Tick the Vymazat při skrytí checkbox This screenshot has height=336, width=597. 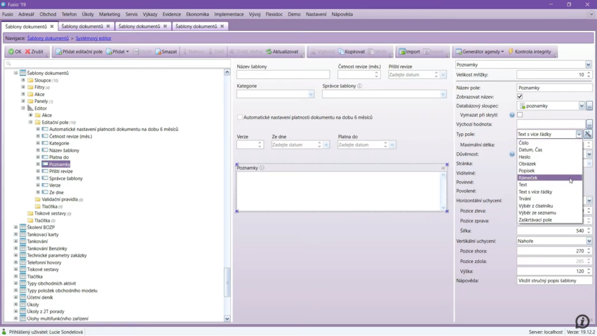520,115
